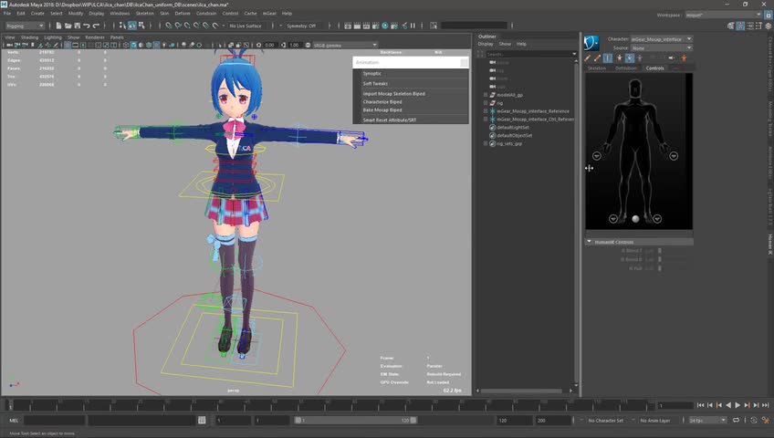
Task: Switch to the Skeleton tab in HumanIK
Action: point(597,68)
